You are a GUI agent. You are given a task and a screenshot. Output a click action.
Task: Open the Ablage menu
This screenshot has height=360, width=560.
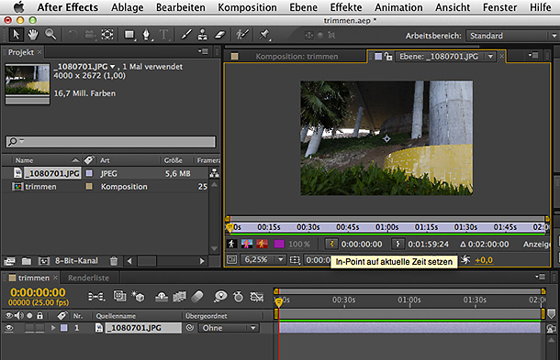pos(127,7)
